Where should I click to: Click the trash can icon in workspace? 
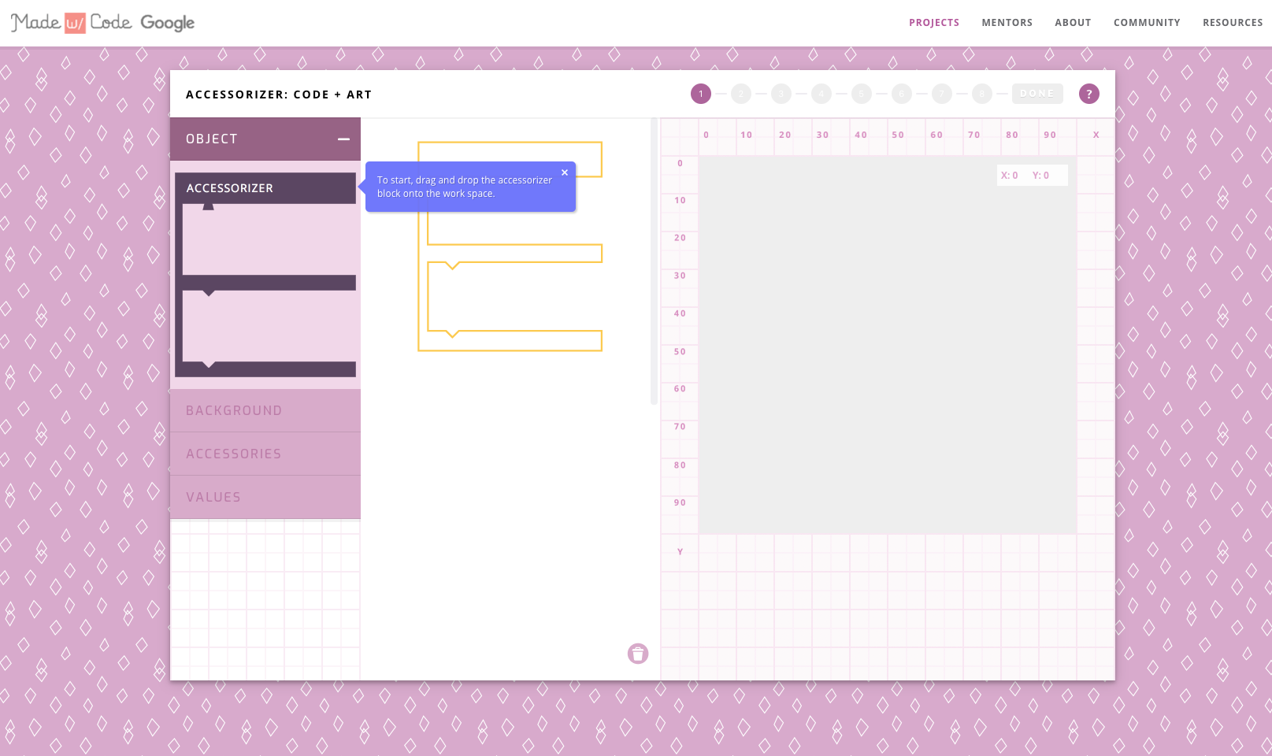point(637,654)
